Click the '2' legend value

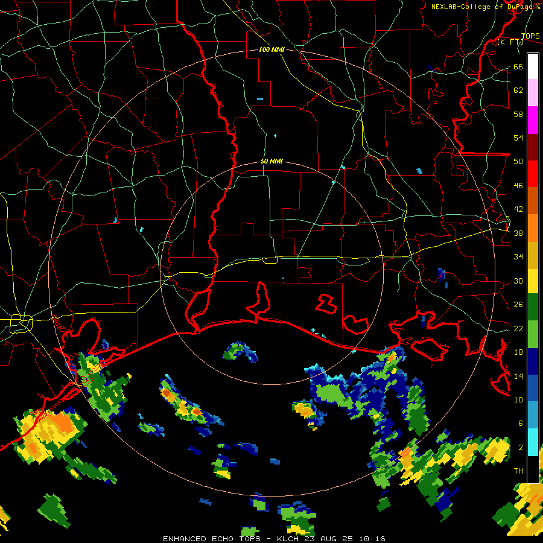pos(521,448)
